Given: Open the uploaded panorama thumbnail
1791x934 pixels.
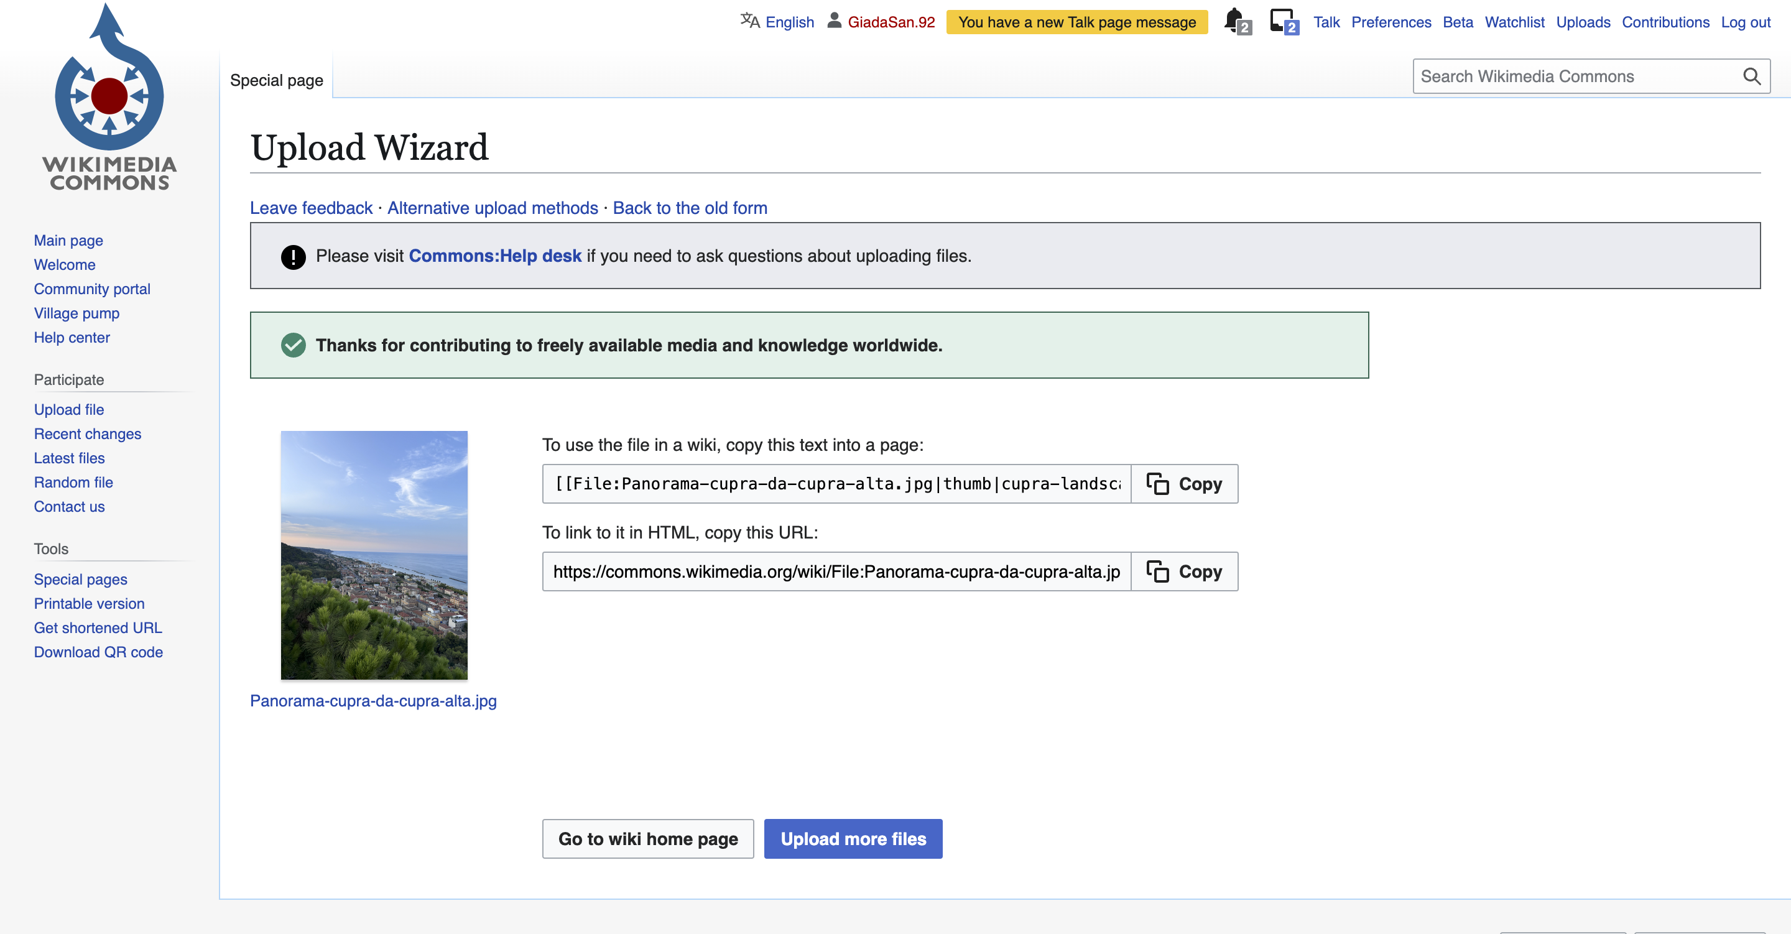Looking at the screenshot, I should pyautogui.click(x=374, y=555).
